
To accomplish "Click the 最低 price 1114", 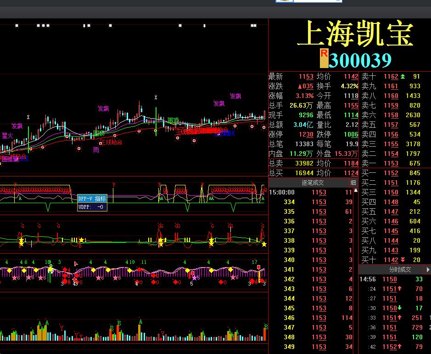I will [x=351, y=115].
